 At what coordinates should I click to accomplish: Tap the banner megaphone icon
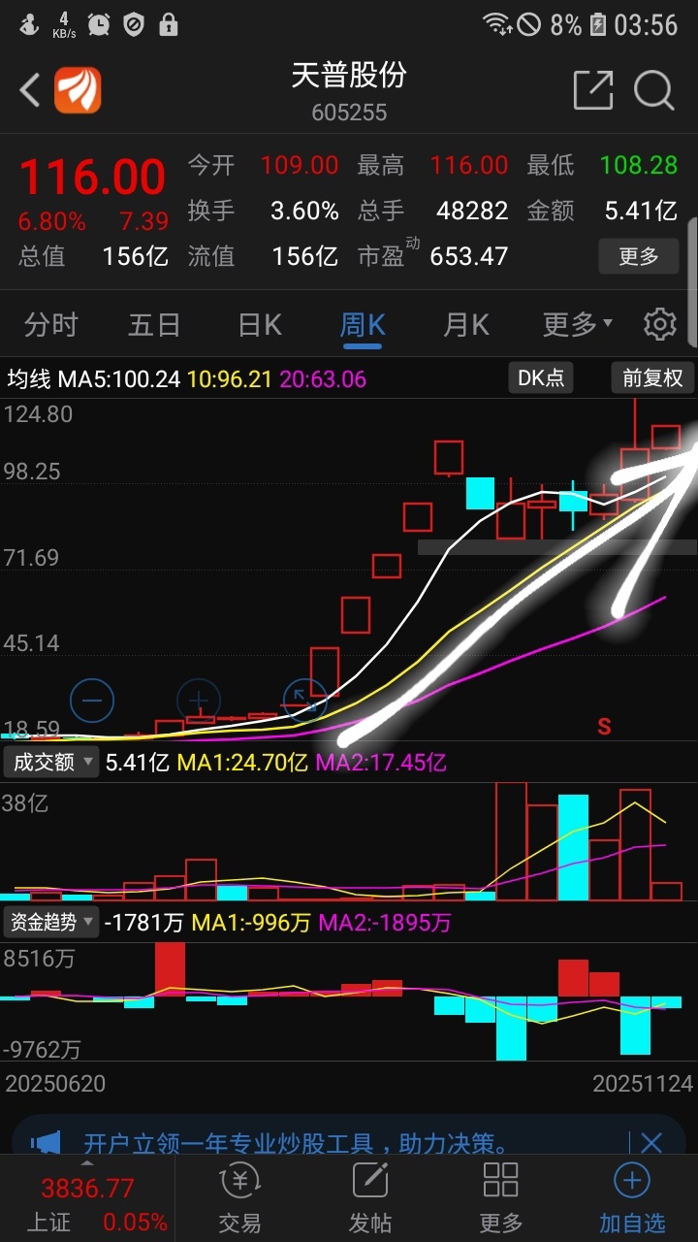pyautogui.click(x=46, y=1143)
